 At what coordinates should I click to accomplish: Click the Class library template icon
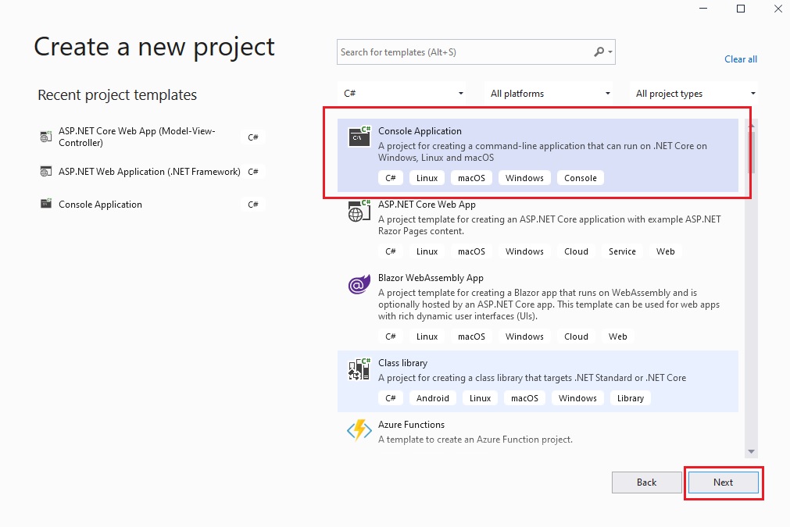(x=359, y=369)
